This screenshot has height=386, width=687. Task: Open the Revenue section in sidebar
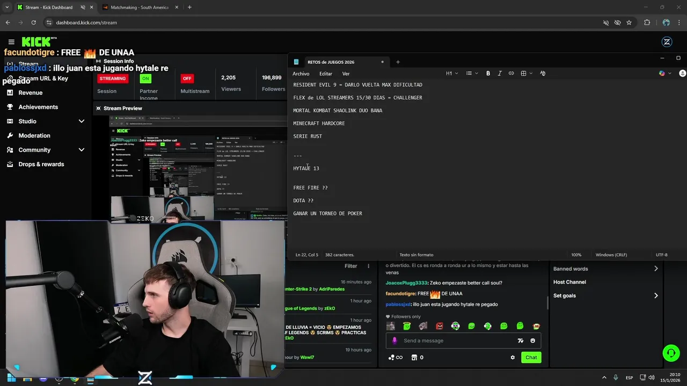(30, 93)
